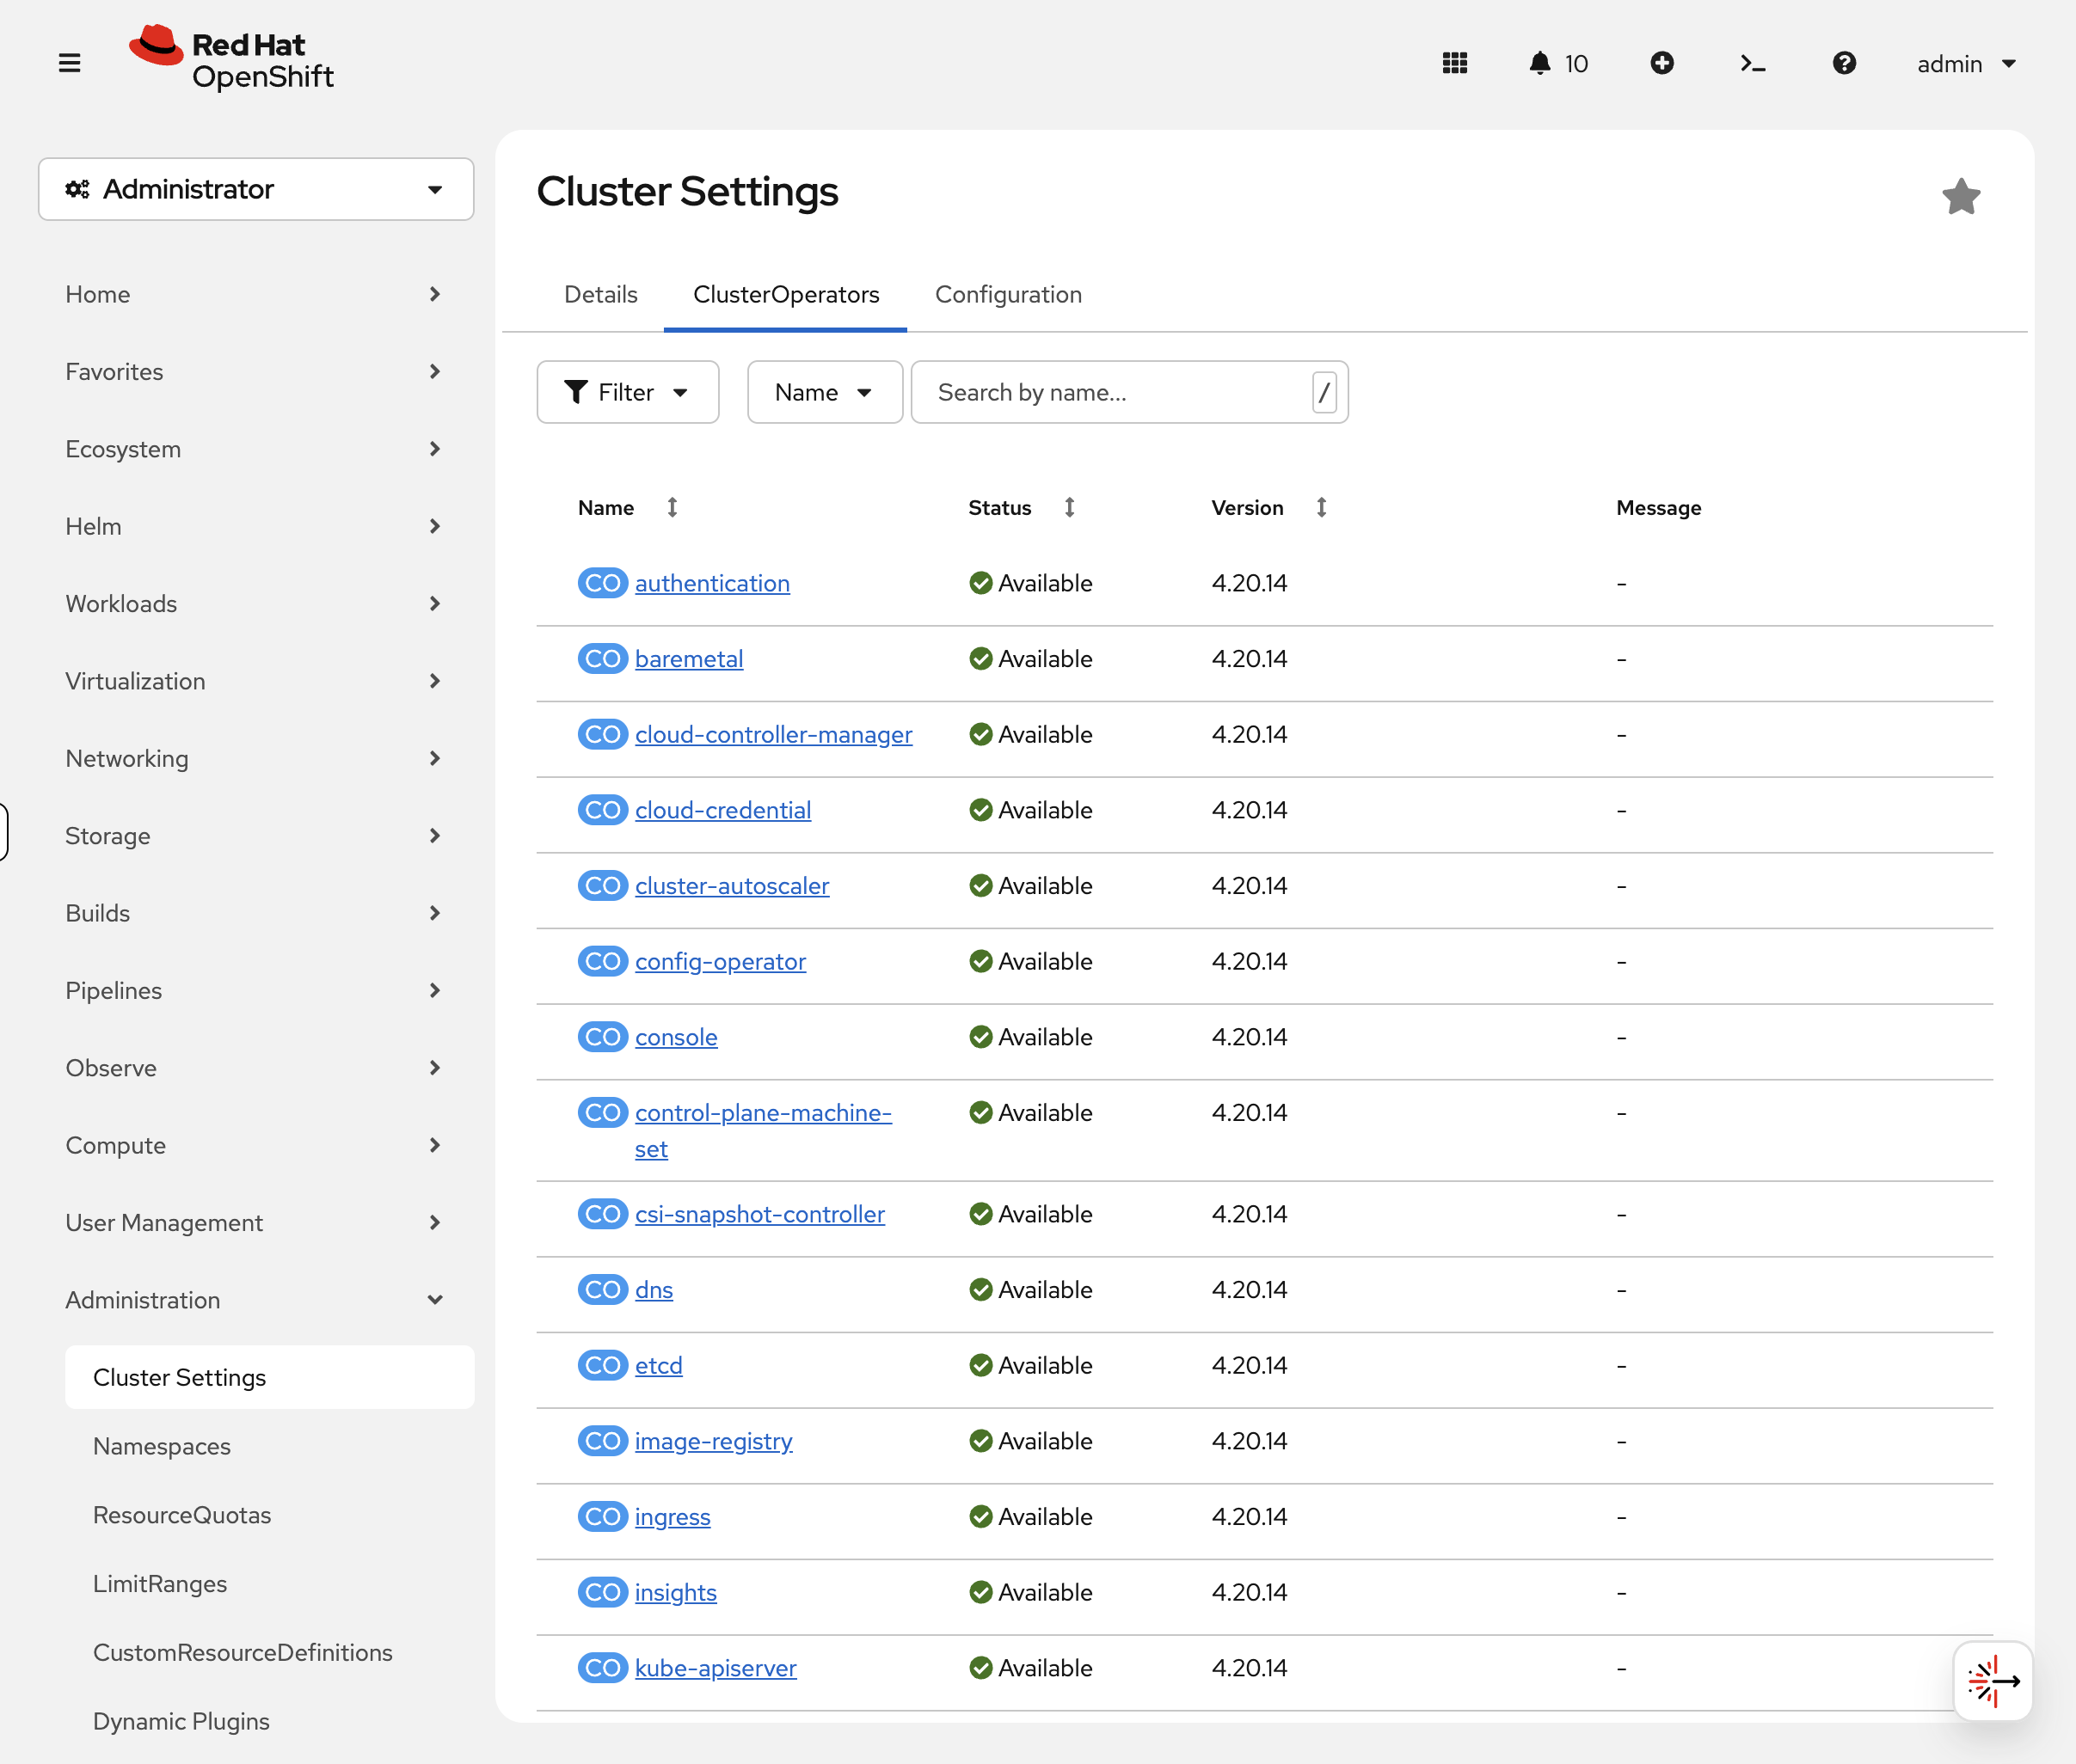Image resolution: width=2076 pixels, height=1764 pixels.
Task: Open the help question mark icon
Action: click(1844, 63)
